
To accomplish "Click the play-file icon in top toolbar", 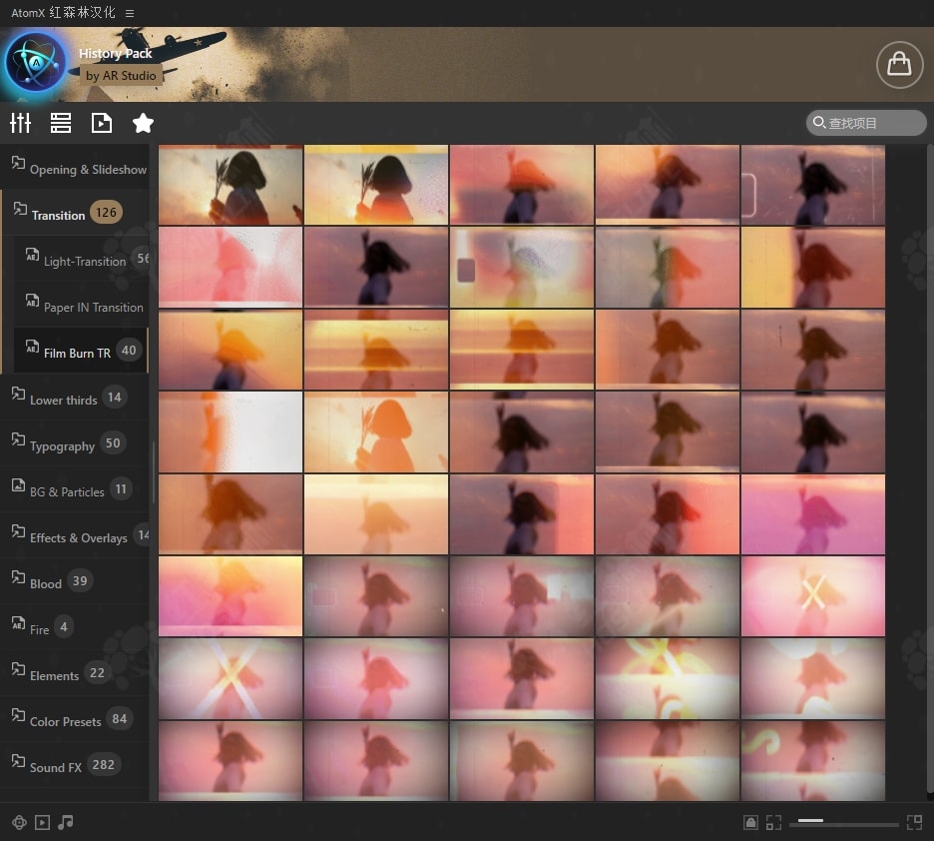I will tap(102, 123).
